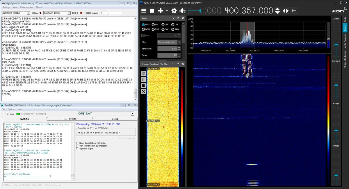349x189 pixels.
Task: Click stop icon in baseband file player
Action: [x=143, y=85]
